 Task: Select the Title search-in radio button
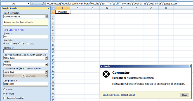(x=19, y=44)
